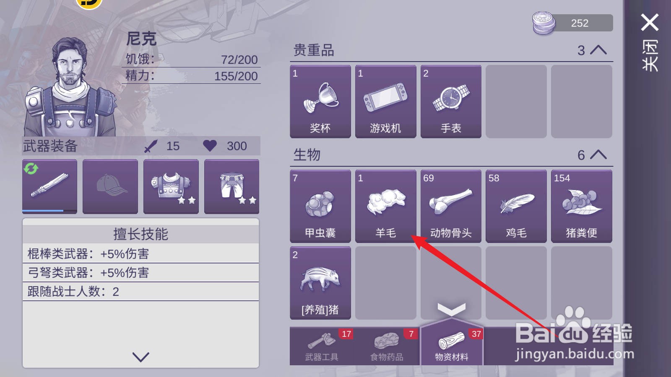This screenshot has width=671, height=377.
Task: Select the 手表 wristwatch item
Action: pos(451,101)
